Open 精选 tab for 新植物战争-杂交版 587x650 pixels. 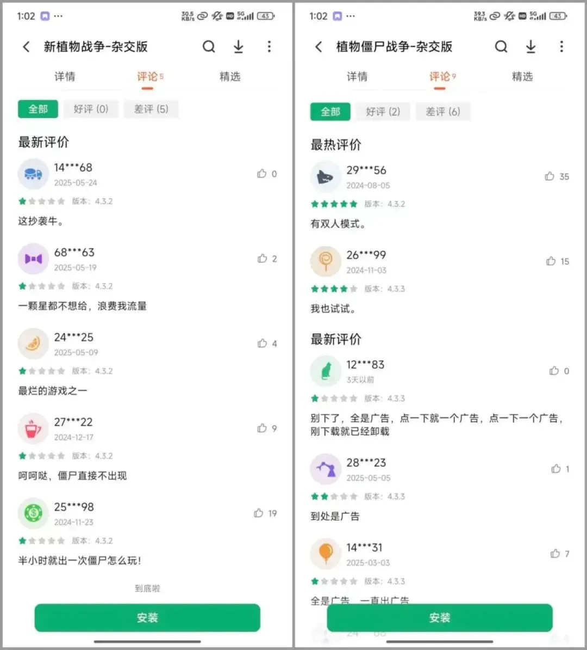[x=229, y=77]
